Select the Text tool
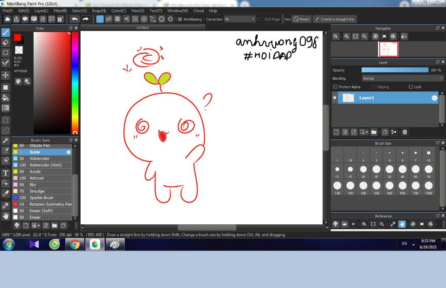Screen dimensions: 446x288 (x=6, y=173)
